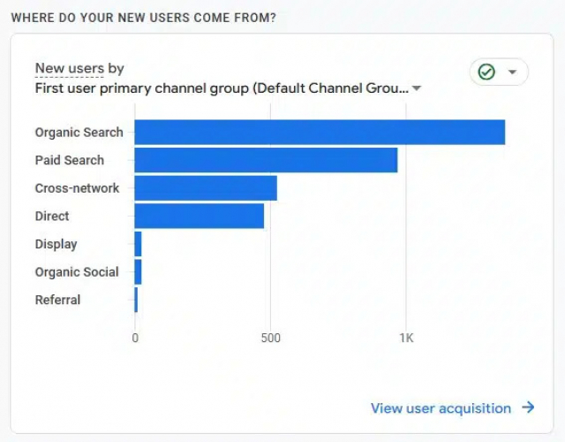The height and width of the screenshot is (442, 565).
Task: Click the Paid Search channel label
Action: point(70,160)
